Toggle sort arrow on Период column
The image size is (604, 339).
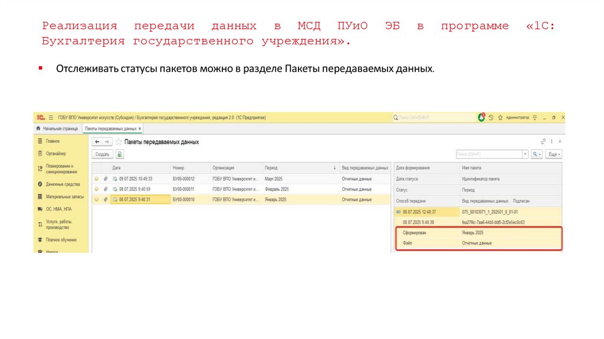[x=334, y=168]
